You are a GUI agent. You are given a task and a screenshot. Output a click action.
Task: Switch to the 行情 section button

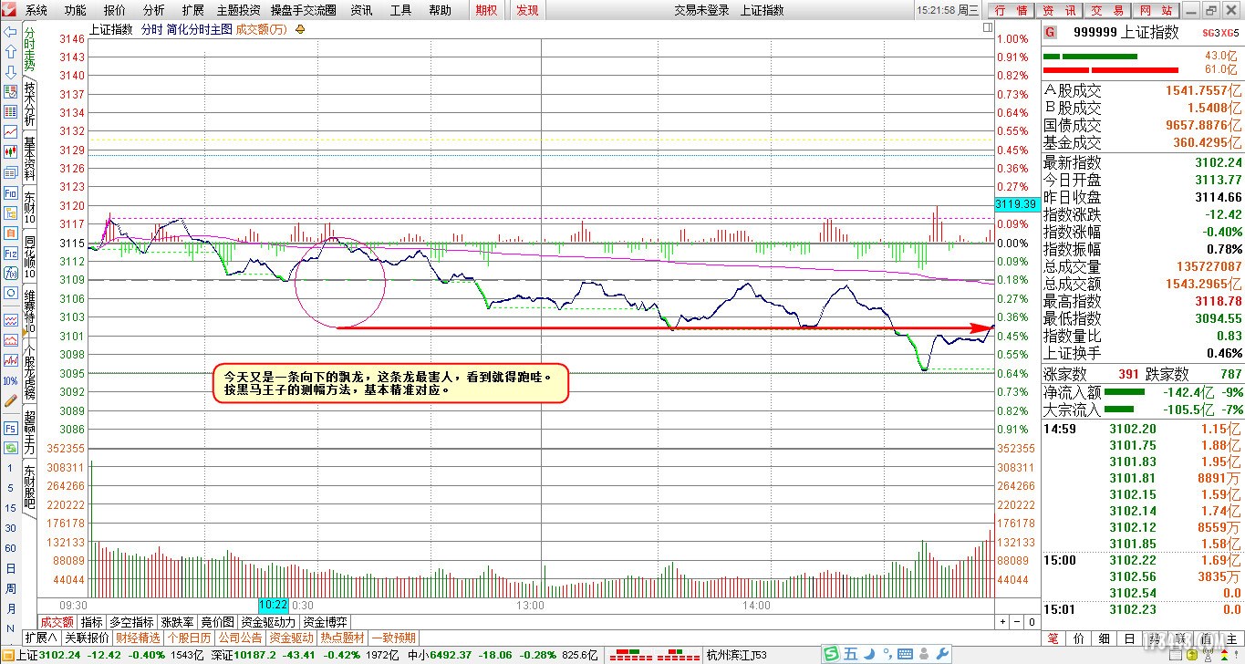pos(1011,10)
